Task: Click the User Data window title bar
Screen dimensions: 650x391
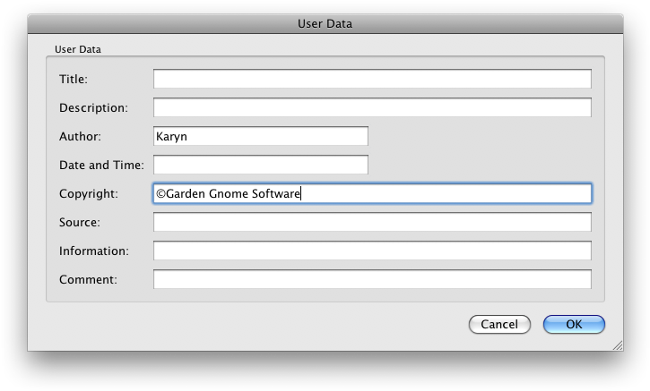Action: [325, 23]
